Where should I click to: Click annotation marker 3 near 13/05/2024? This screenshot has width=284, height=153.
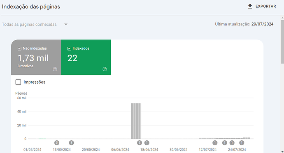(57, 143)
